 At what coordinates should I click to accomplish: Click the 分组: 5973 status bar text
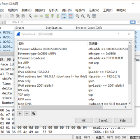(x=82, y=137)
